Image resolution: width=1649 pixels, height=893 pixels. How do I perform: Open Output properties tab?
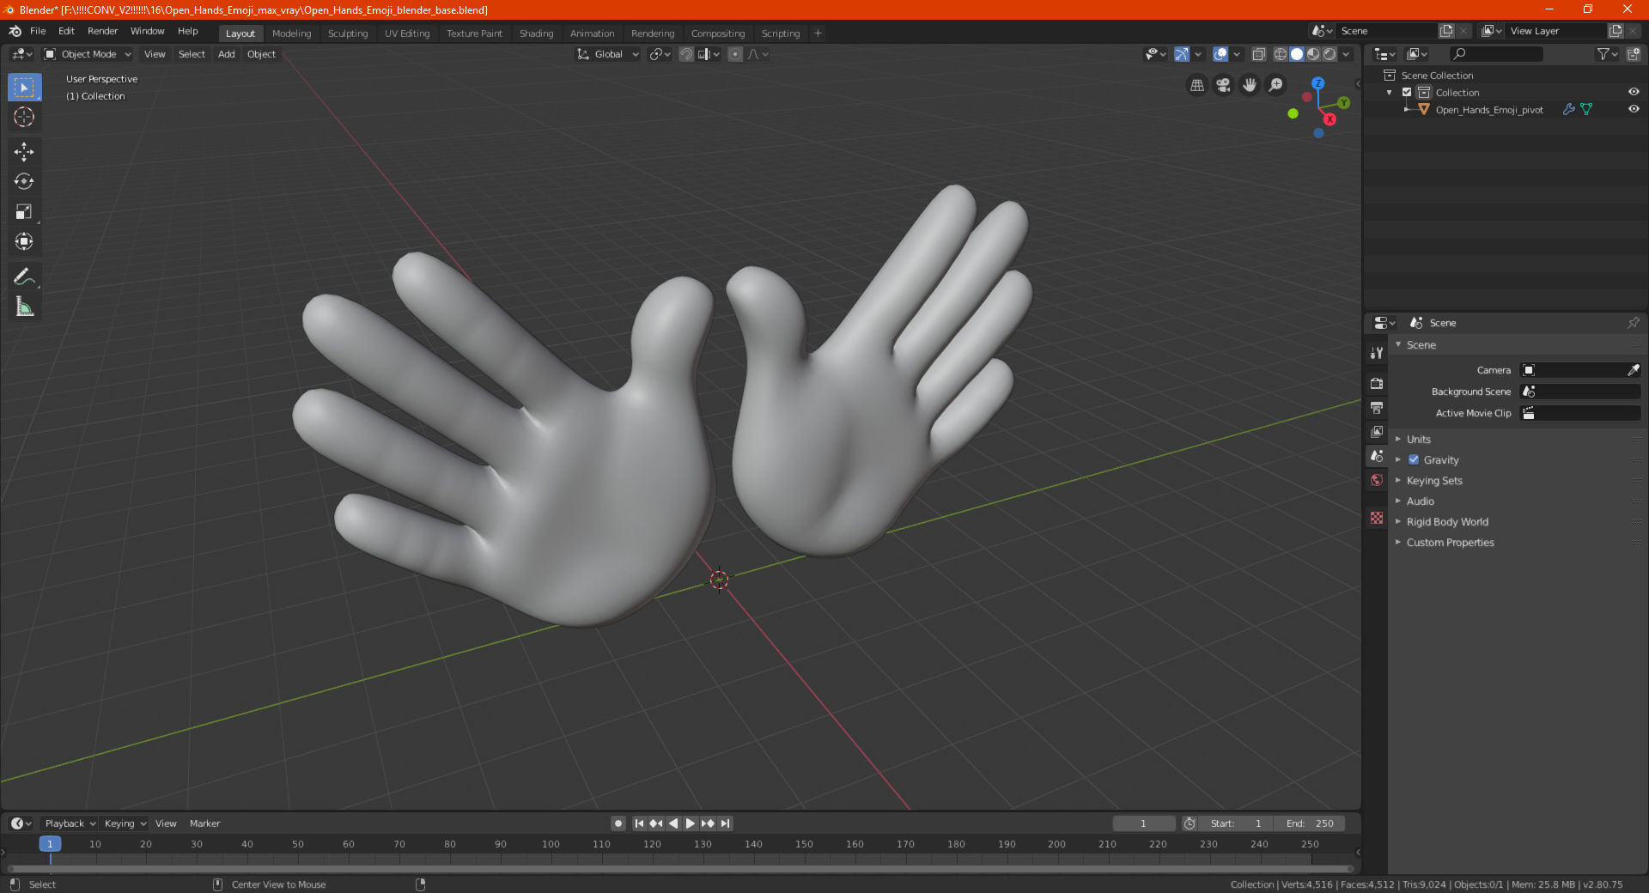[x=1377, y=407]
